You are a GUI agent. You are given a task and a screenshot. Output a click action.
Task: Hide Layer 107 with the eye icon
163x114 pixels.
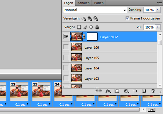click(66, 36)
